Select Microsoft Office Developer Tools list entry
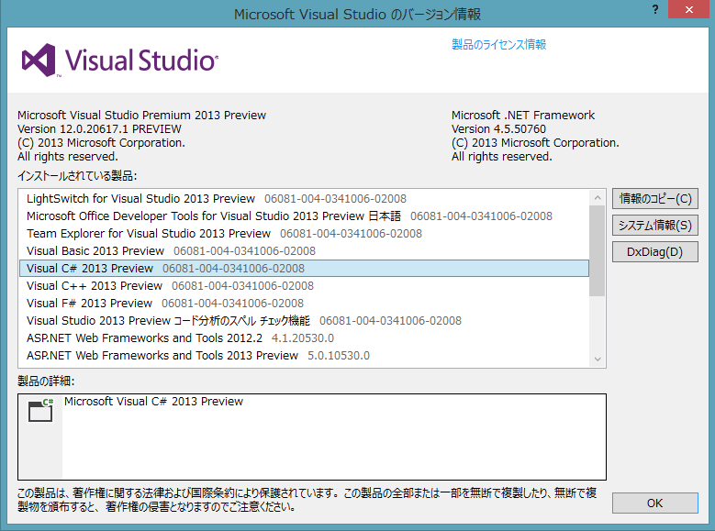The width and height of the screenshot is (715, 531). click(x=213, y=216)
